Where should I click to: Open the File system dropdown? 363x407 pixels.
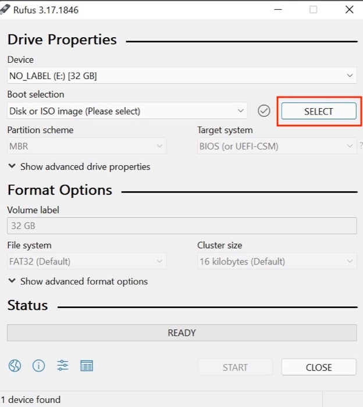(87, 262)
